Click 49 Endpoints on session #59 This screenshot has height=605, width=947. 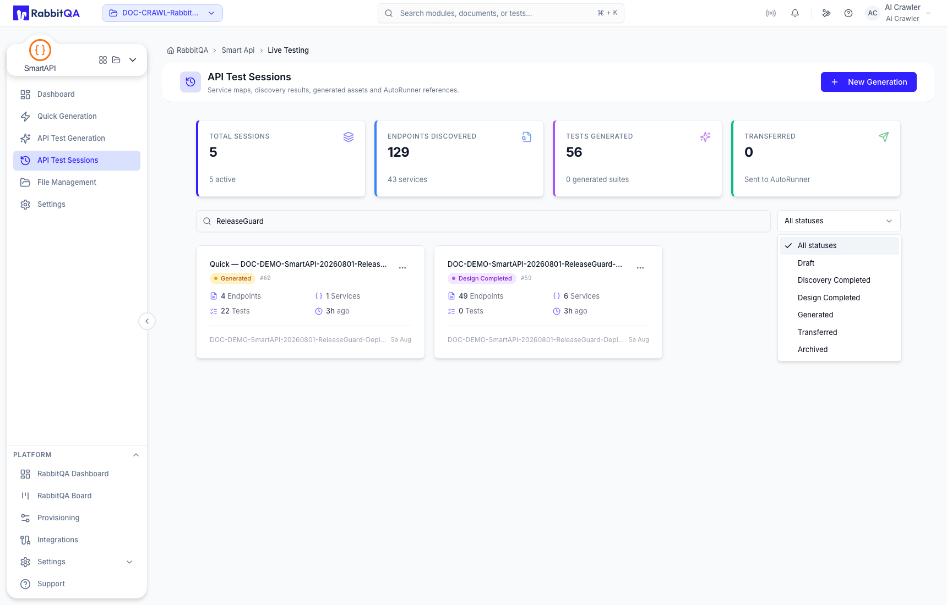(476, 296)
